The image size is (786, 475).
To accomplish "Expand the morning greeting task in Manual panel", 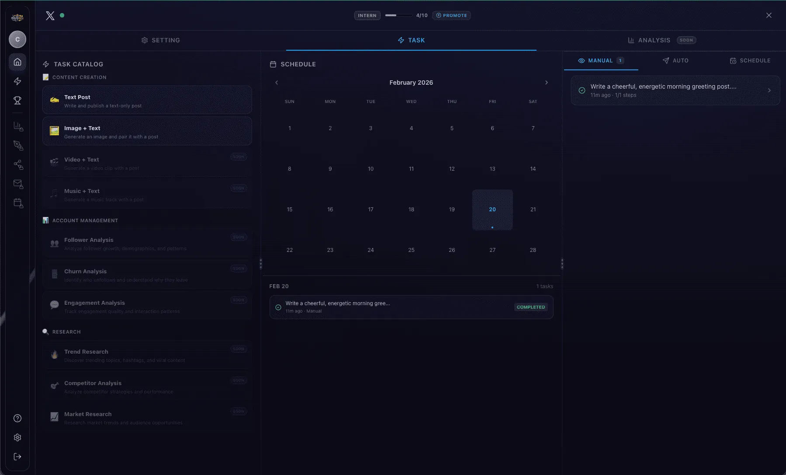I will [x=675, y=90].
